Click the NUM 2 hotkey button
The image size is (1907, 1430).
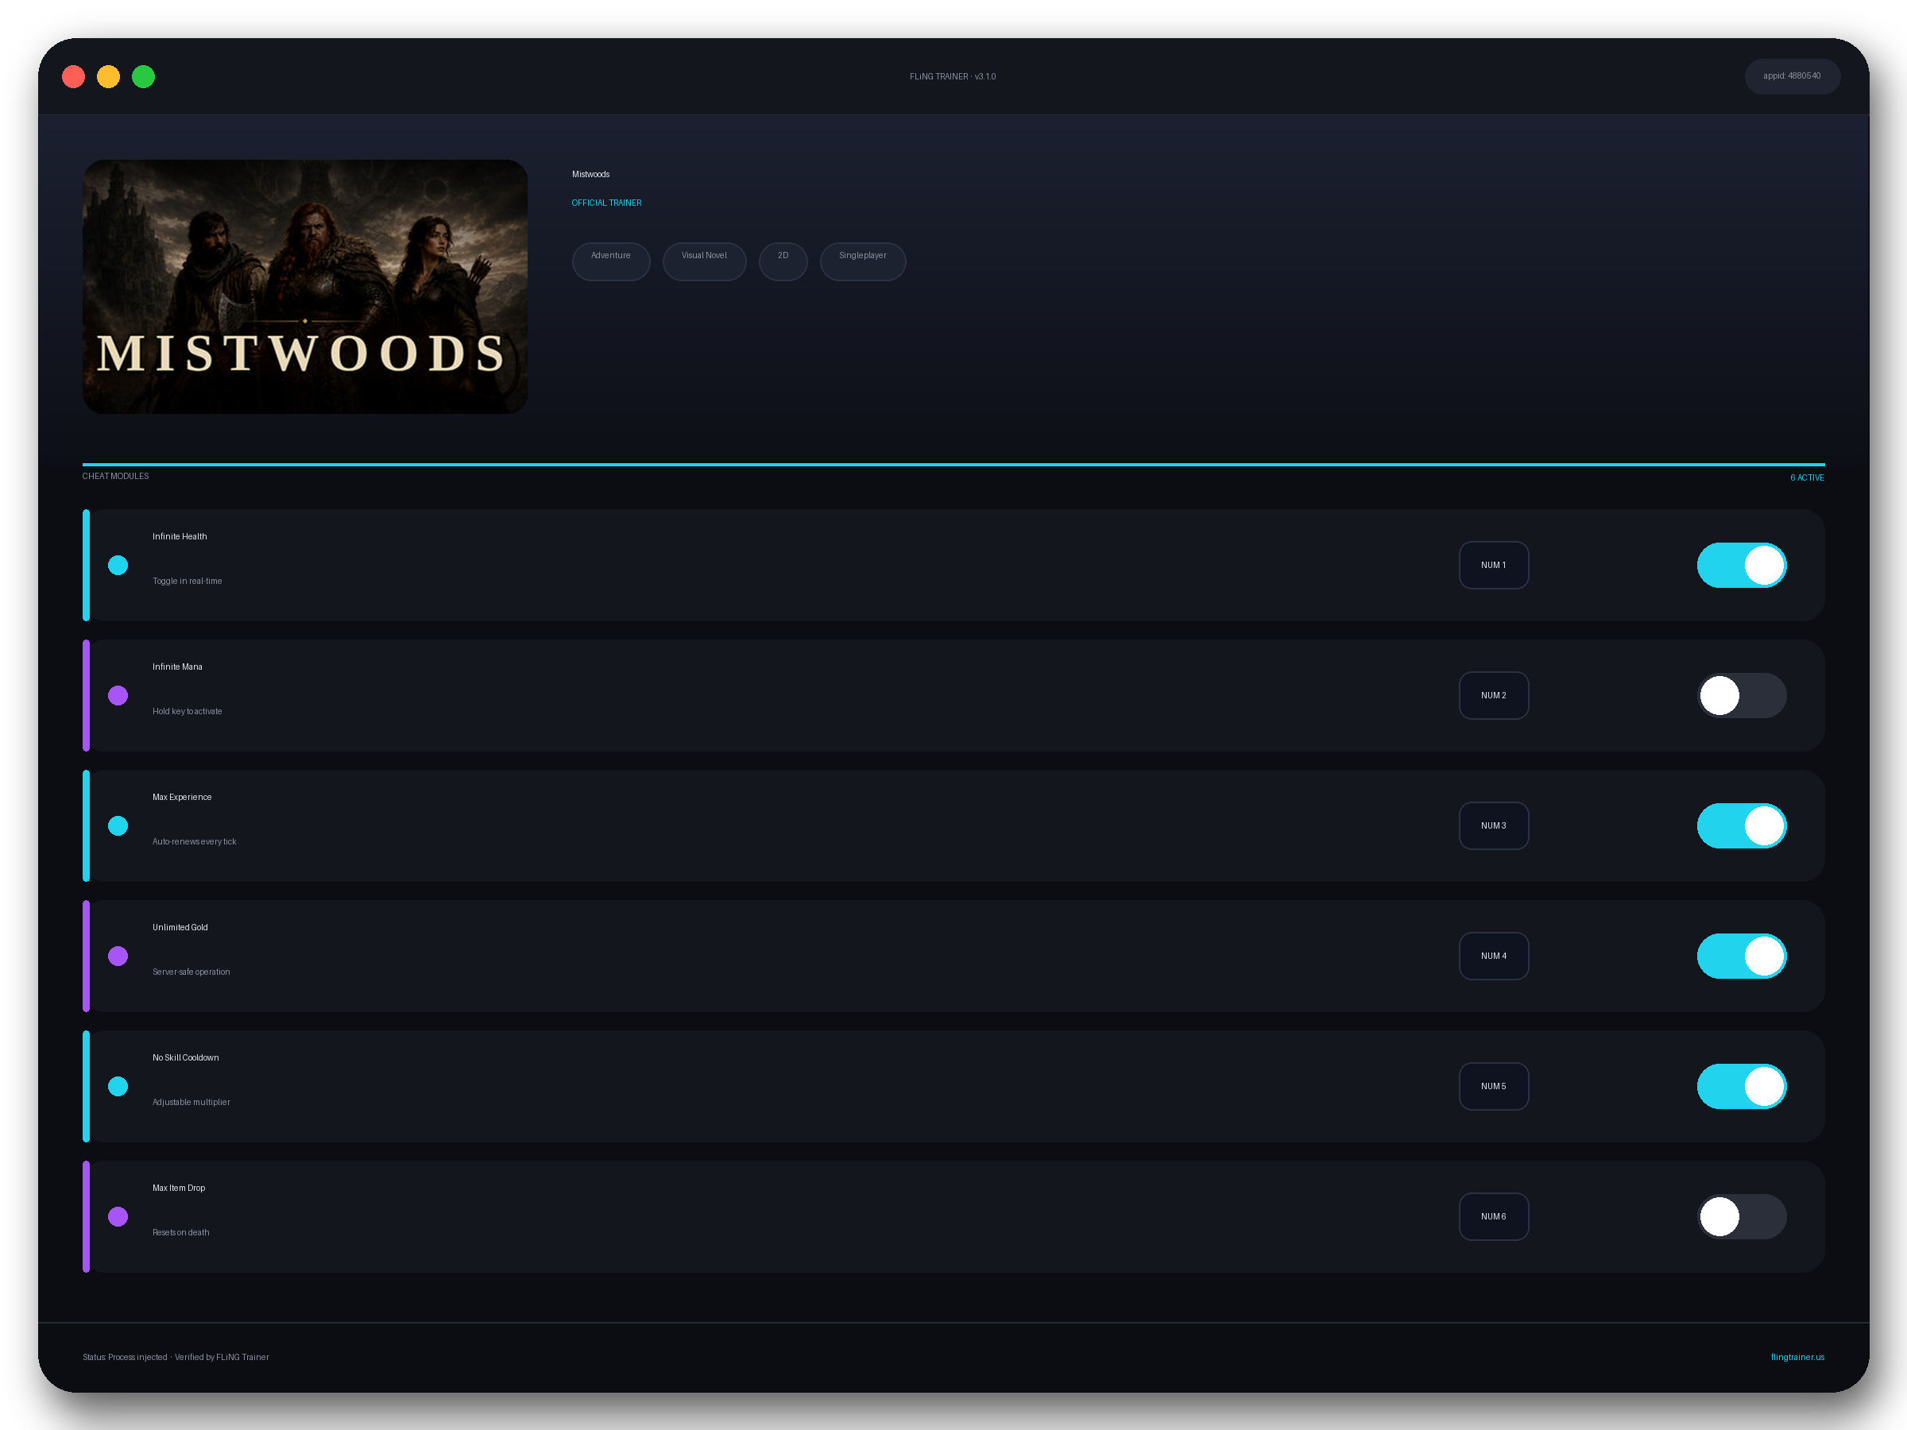click(x=1493, y=696)
